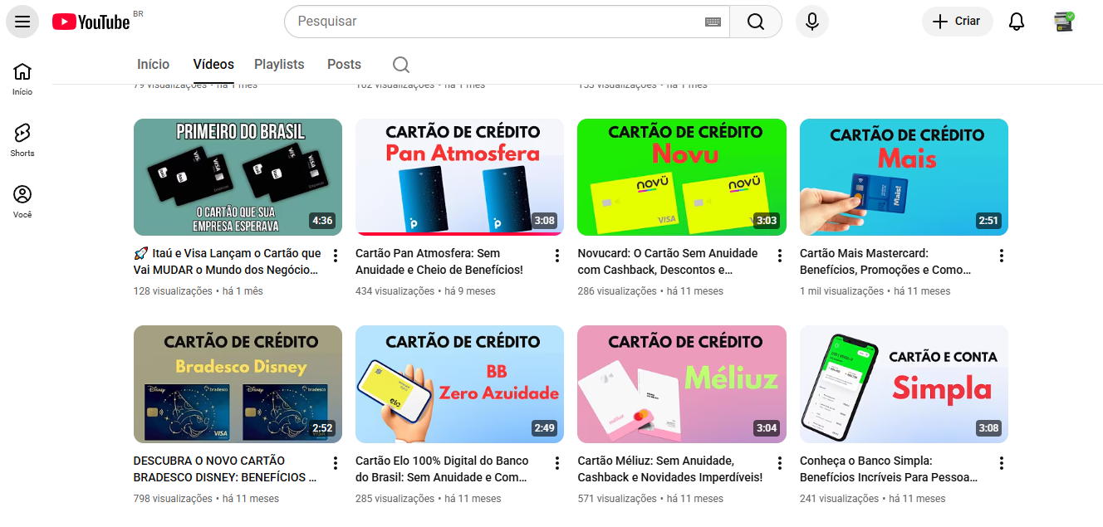Click '241 visualizações' metadata text

tap(839, 499)
